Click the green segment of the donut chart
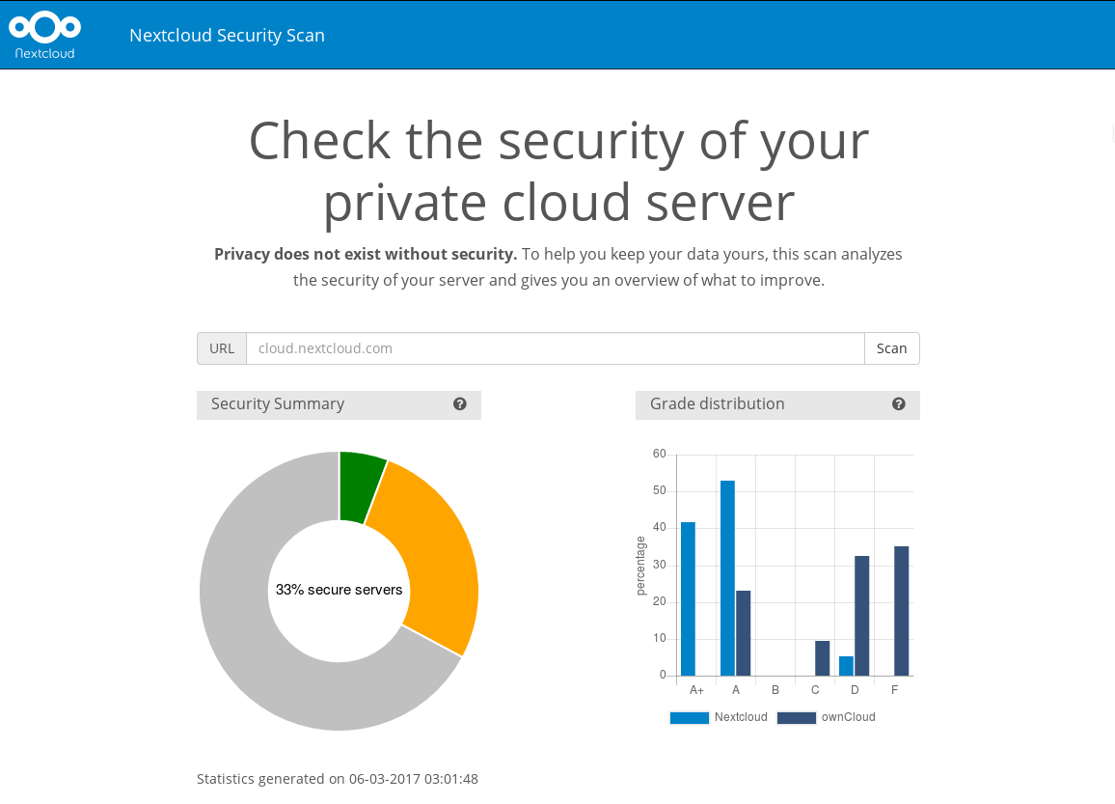This screenshot has height=804, width=1115. [x=360, y=485]
